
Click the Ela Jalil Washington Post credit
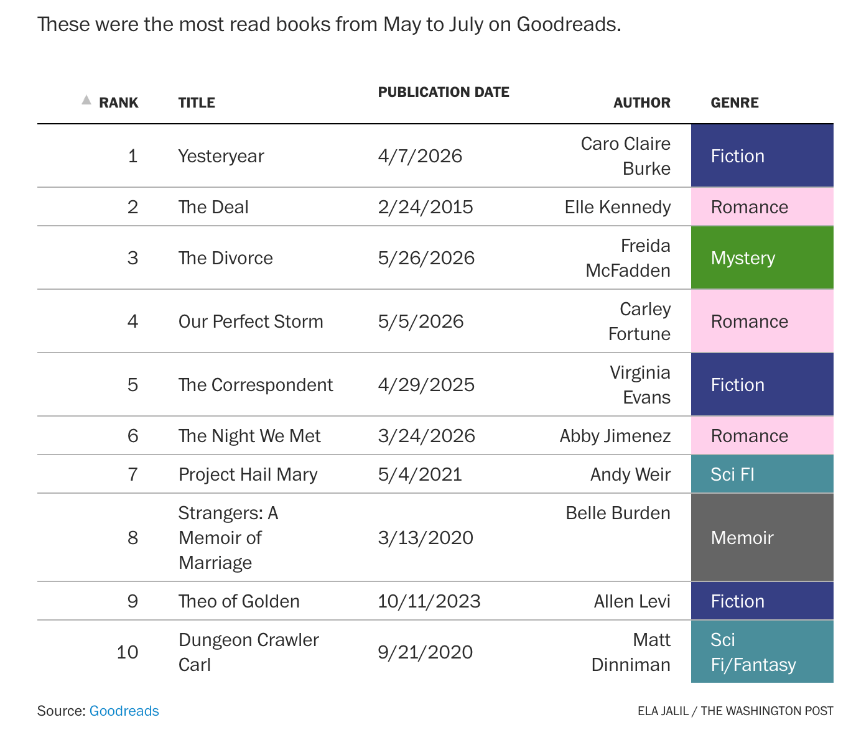735,711
